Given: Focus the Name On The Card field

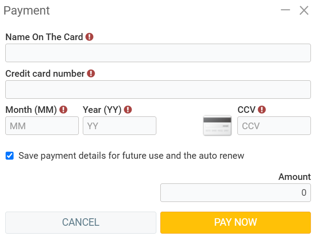Looking at the screenshot, I should 158,53.
